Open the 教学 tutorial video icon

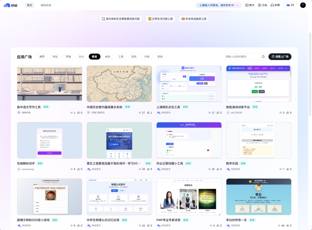(x=247, y=5)
